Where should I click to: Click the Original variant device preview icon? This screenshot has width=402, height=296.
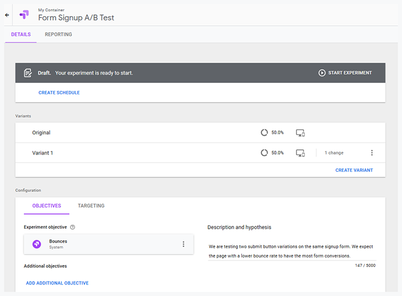(x=300, y=133)
